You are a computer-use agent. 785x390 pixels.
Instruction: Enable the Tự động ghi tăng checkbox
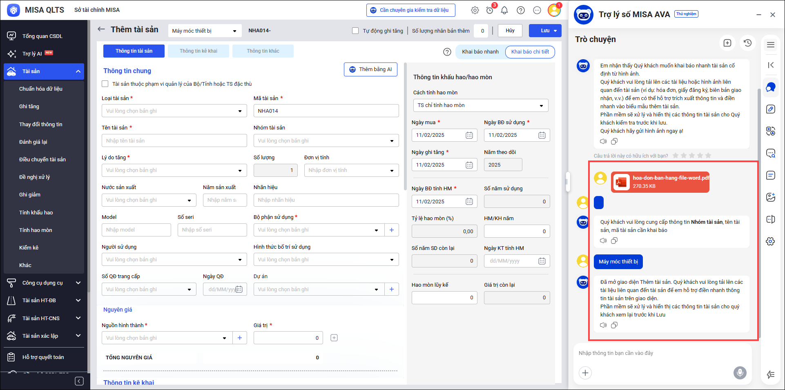point(355,31)
